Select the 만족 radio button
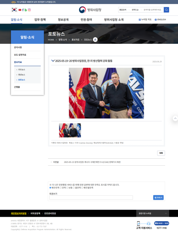This screenshot has height=233, width=178. point(61,188)
